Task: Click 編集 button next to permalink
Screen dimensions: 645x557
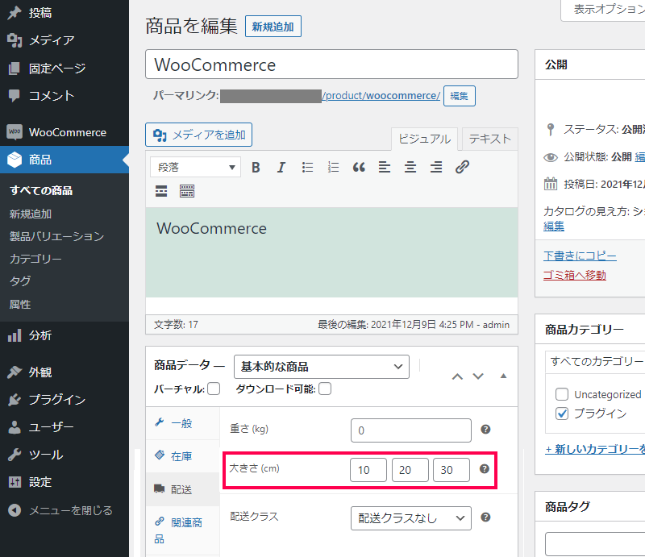Action: coord(459,96)
